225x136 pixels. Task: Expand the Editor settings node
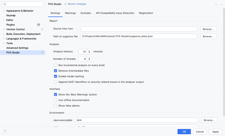tap(4, 20)
